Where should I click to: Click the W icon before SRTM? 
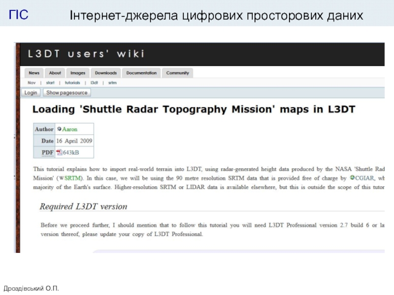(x=62, y=178)
